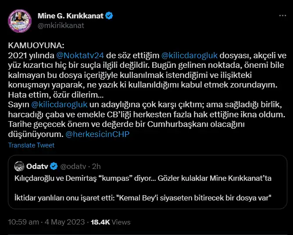Click Odatv's verified badge icon
The height and width of the screenshot is (235, 293).
point(54,166)
